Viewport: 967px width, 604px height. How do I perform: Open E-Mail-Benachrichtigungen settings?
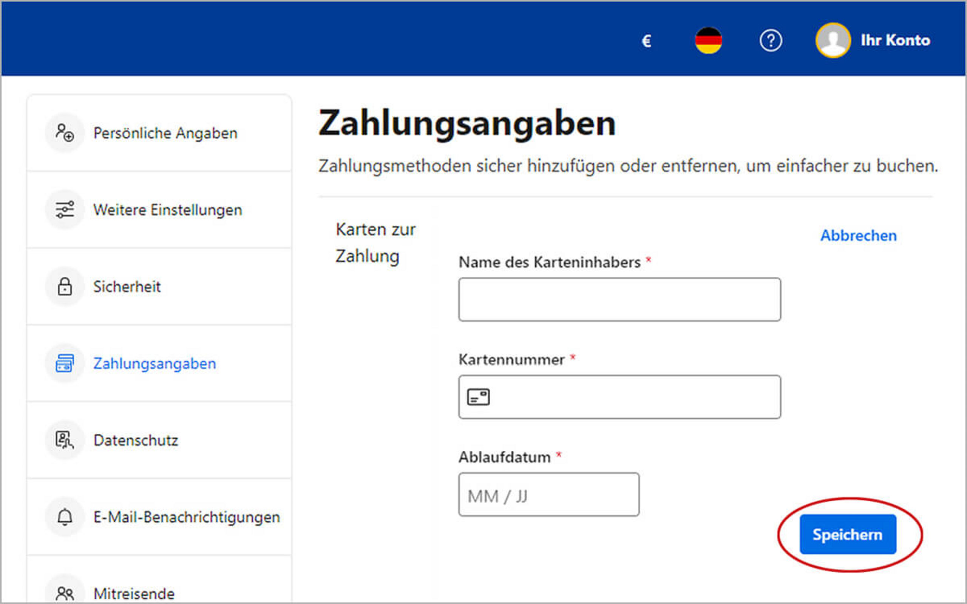pos(186,517)
